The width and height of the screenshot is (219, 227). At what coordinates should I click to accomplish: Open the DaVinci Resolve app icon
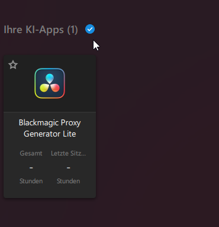pyautogui.click(x=50, y=83)
